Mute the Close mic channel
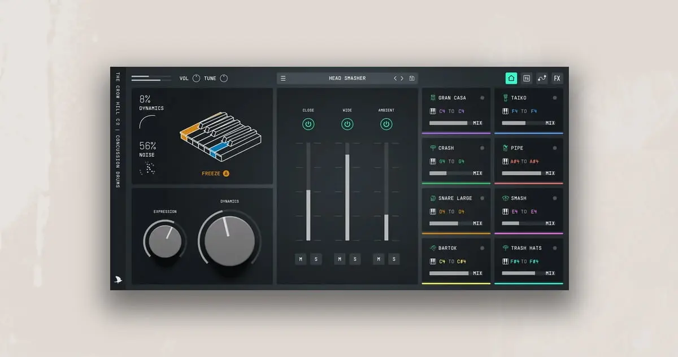Image resolution: width=678 pixels, height=357 pixels. tap(301, 259)
